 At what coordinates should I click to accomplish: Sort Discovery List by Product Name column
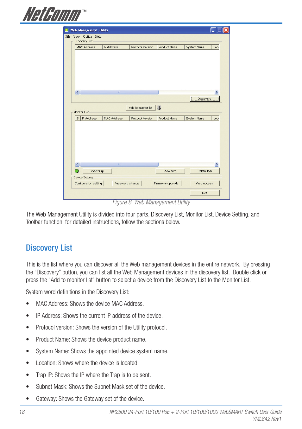[171, 47]
